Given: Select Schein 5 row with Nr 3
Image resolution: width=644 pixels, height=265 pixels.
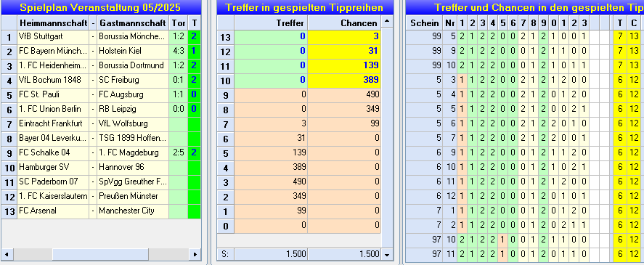Looking at the screenshot, I should pos(523,80).
